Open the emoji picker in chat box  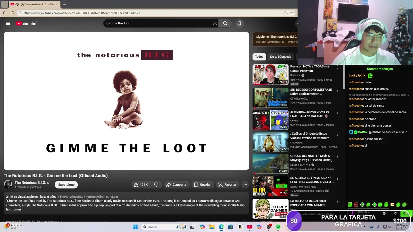[x=384, y=213]
